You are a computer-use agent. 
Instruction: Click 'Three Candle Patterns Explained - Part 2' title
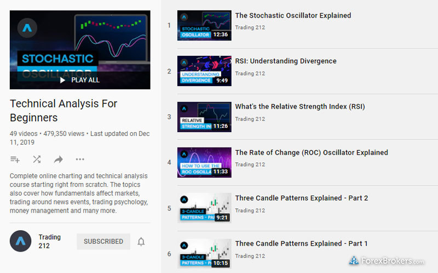[301, 198]
